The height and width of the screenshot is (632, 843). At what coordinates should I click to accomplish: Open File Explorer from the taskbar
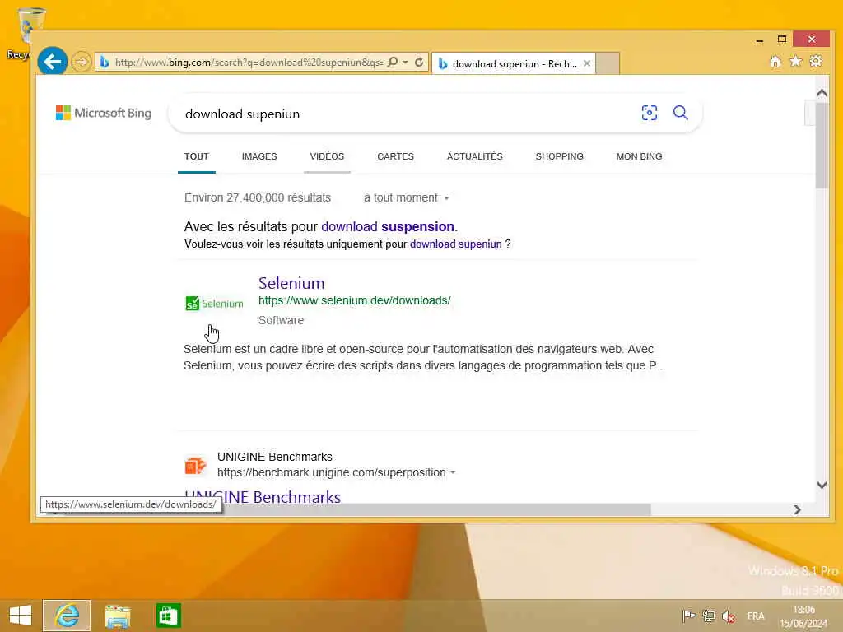pos(117,616)
